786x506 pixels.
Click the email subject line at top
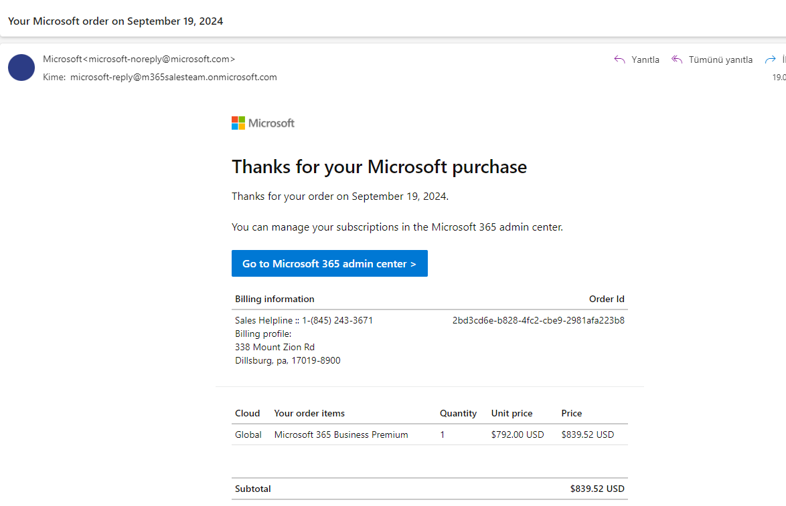point(116,21)
